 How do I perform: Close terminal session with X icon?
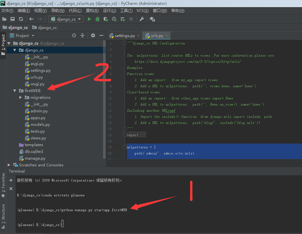point(11,189)
